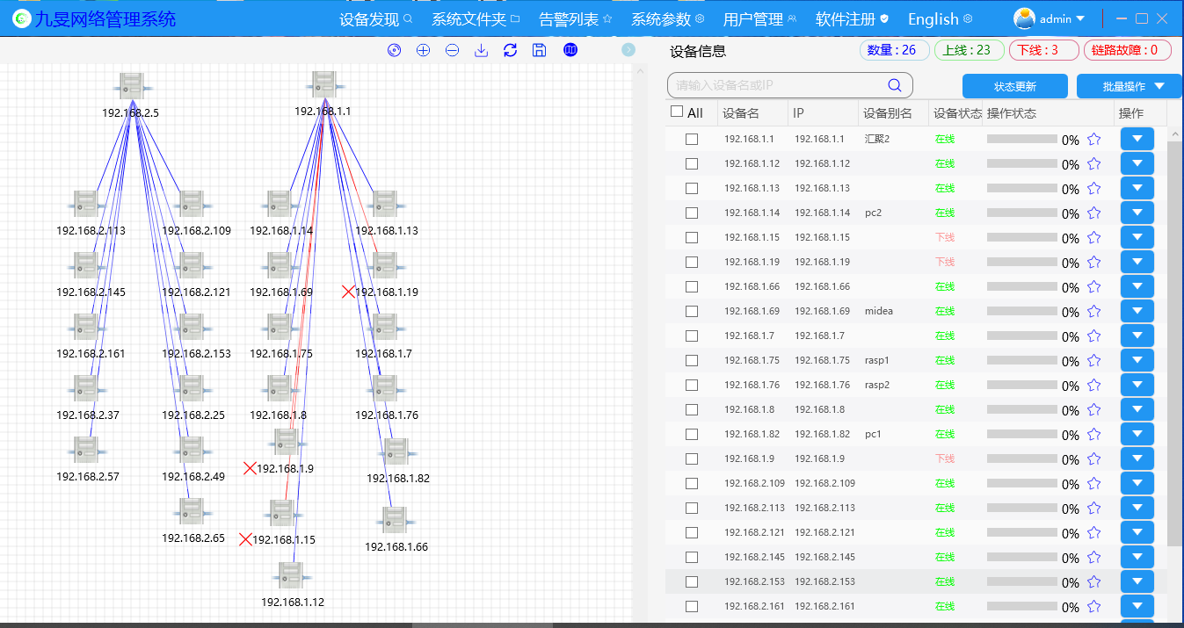
Task: Check the All checkbox in table header
Action: coord(676,112)
